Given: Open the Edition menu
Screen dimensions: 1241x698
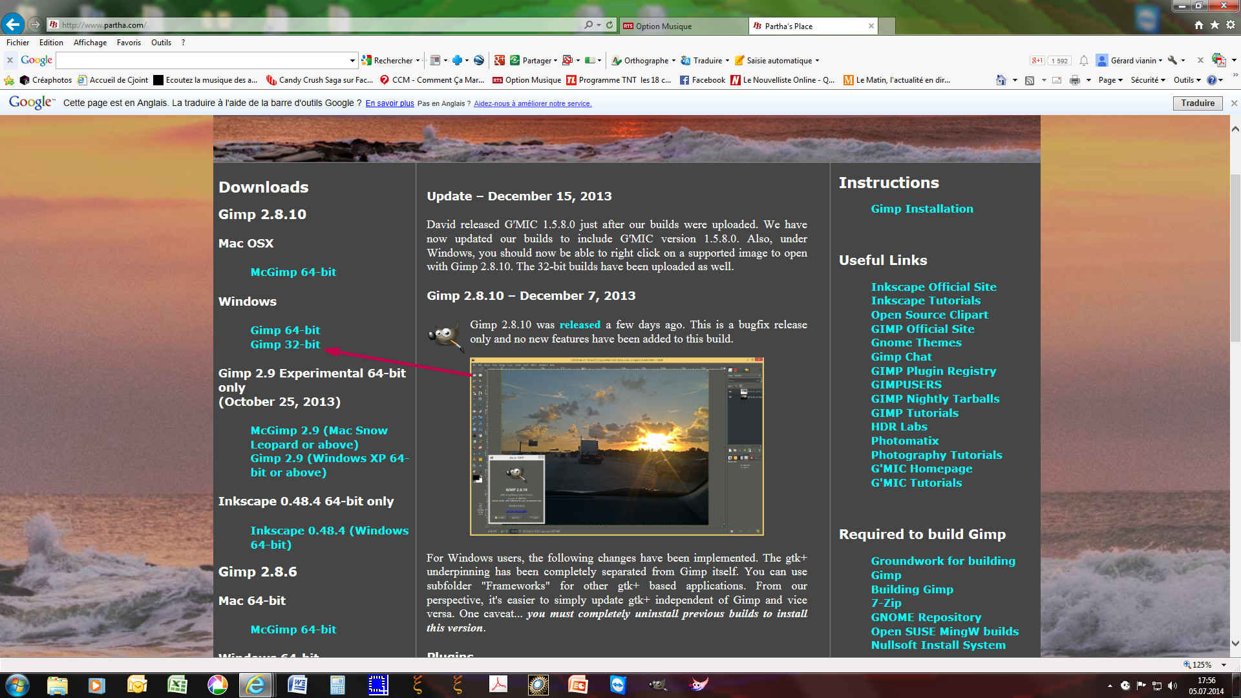Looking at the screenshot, I should click(51, 43).
